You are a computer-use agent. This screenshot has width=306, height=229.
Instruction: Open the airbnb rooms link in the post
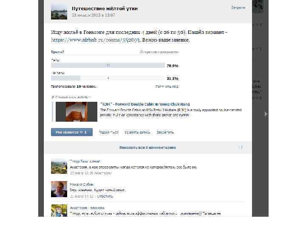[96, 40]
